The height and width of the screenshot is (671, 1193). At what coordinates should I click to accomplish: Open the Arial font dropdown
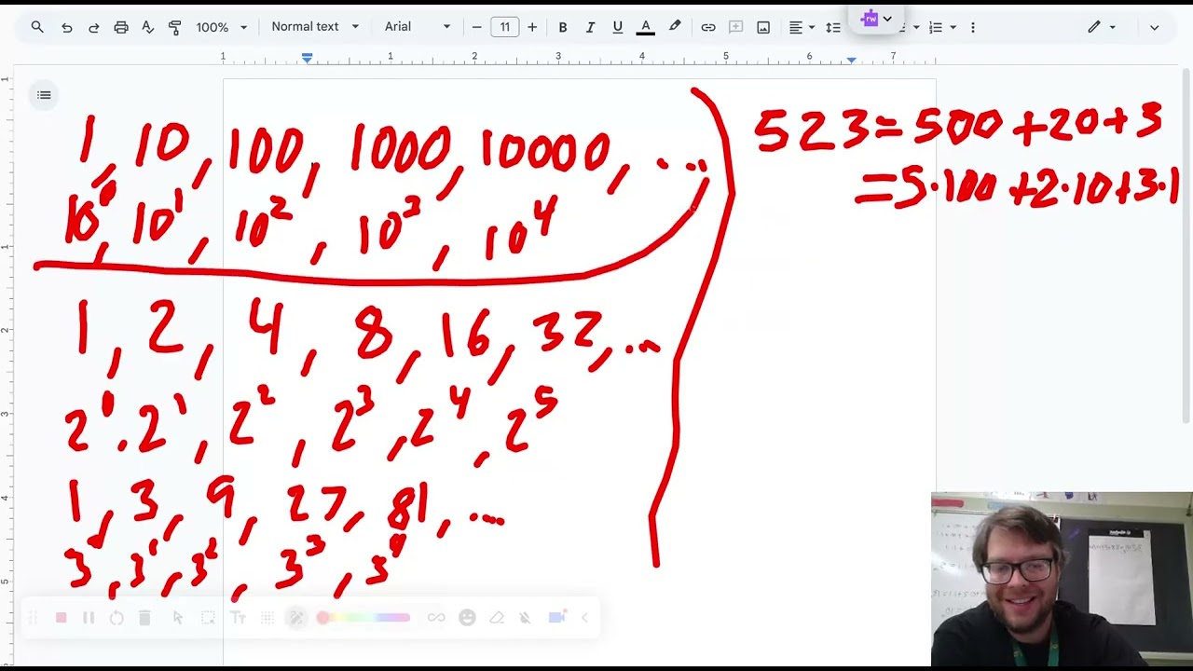tap(418, 27)
